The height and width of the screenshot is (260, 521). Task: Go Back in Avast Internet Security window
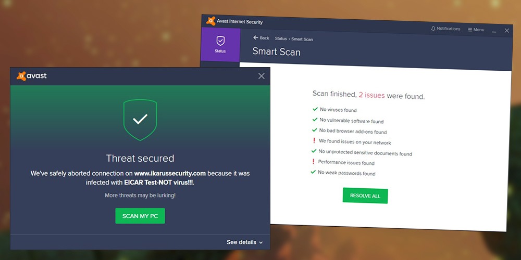click(261, 38)
